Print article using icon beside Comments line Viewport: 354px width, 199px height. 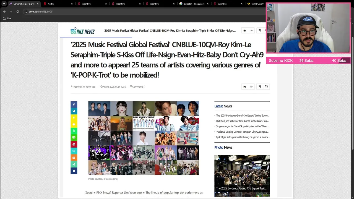(244, 87)
